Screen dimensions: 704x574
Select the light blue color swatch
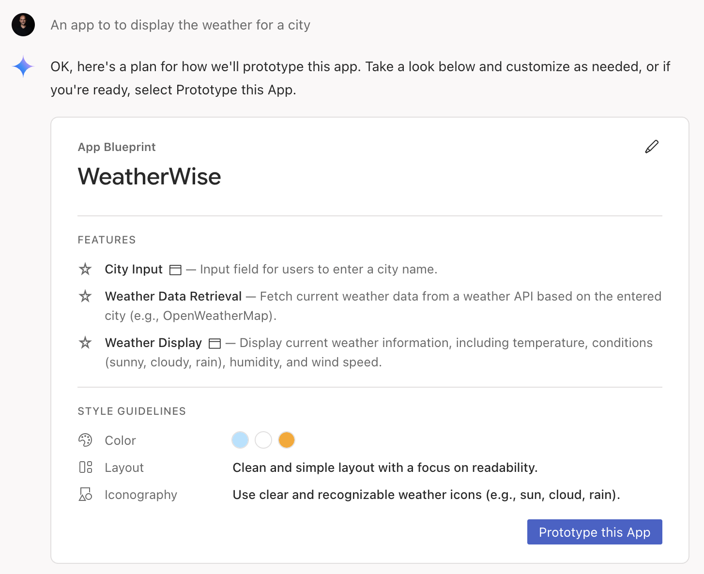[240, 440]
